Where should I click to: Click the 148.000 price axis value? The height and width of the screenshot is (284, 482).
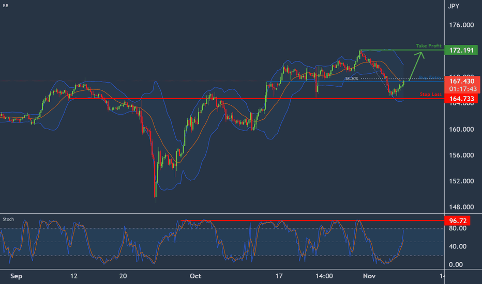[x=461, y=207]
